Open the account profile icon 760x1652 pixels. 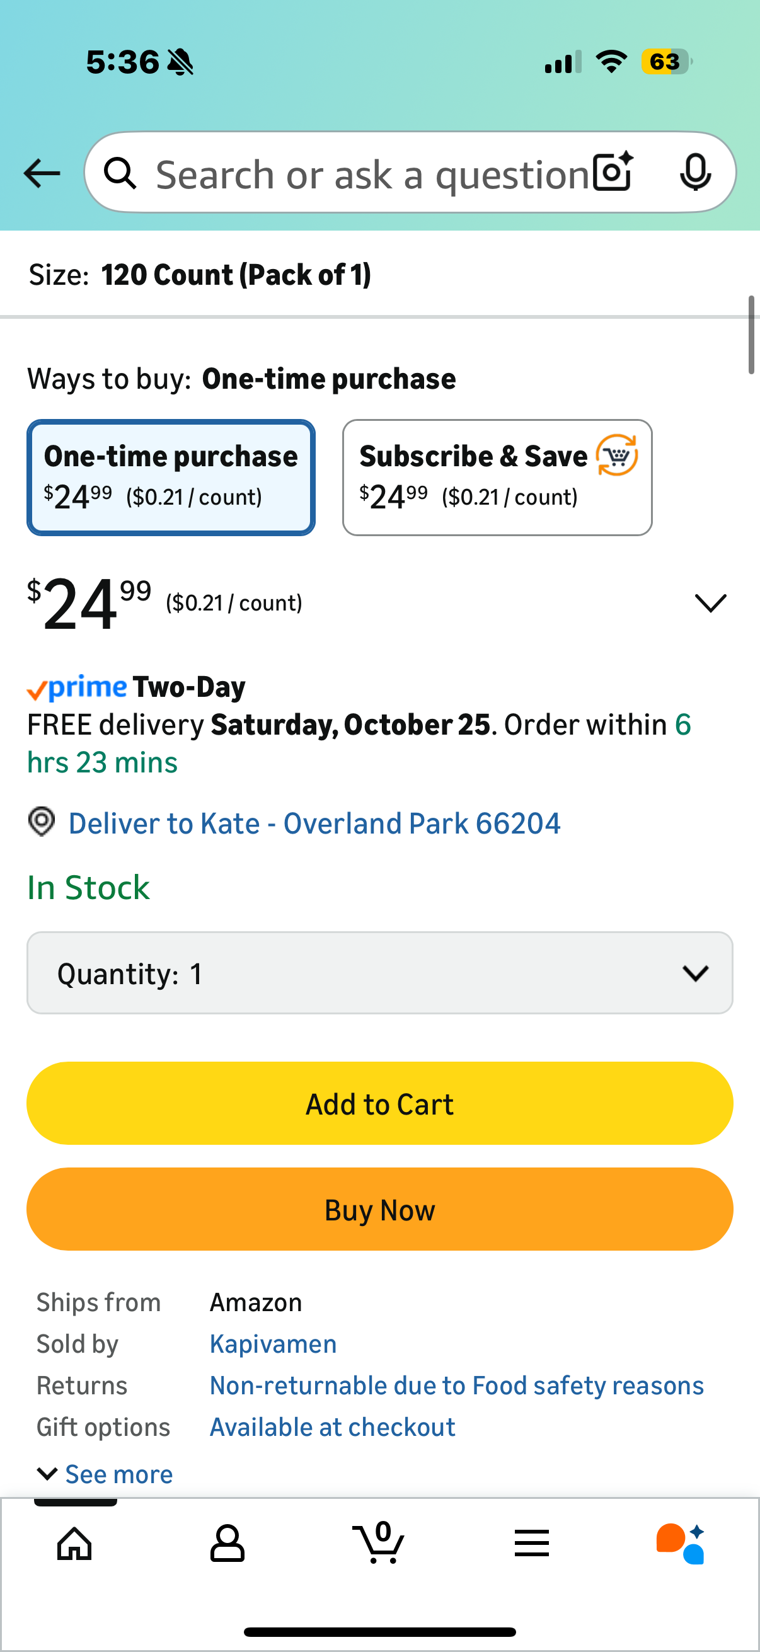click(x=227, y=1543)
